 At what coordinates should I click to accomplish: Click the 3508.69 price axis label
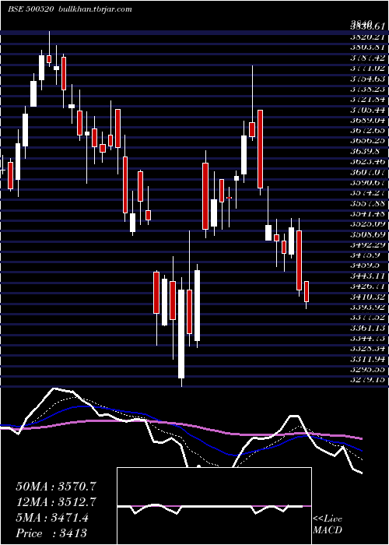tap(367, 234)
